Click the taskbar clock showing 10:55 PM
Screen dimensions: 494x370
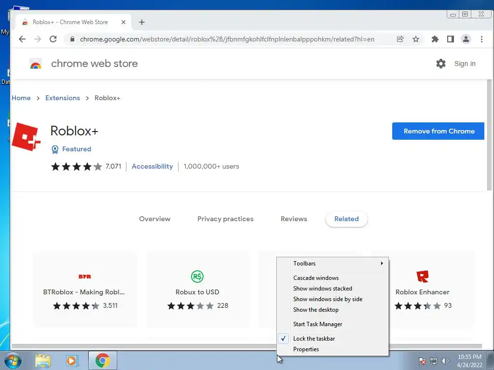point(469,361)
